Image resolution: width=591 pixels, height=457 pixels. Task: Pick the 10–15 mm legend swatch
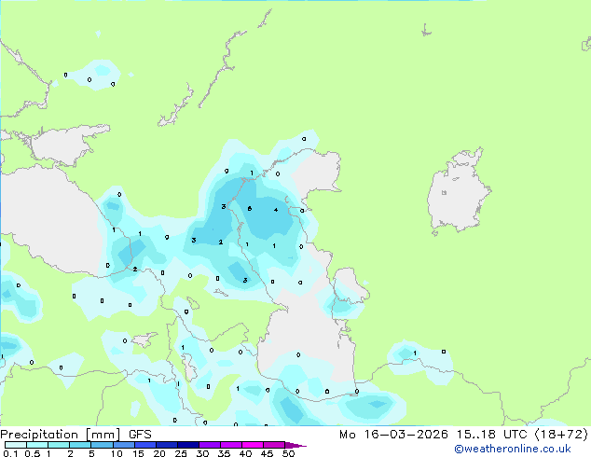click(x=124, y=445)
